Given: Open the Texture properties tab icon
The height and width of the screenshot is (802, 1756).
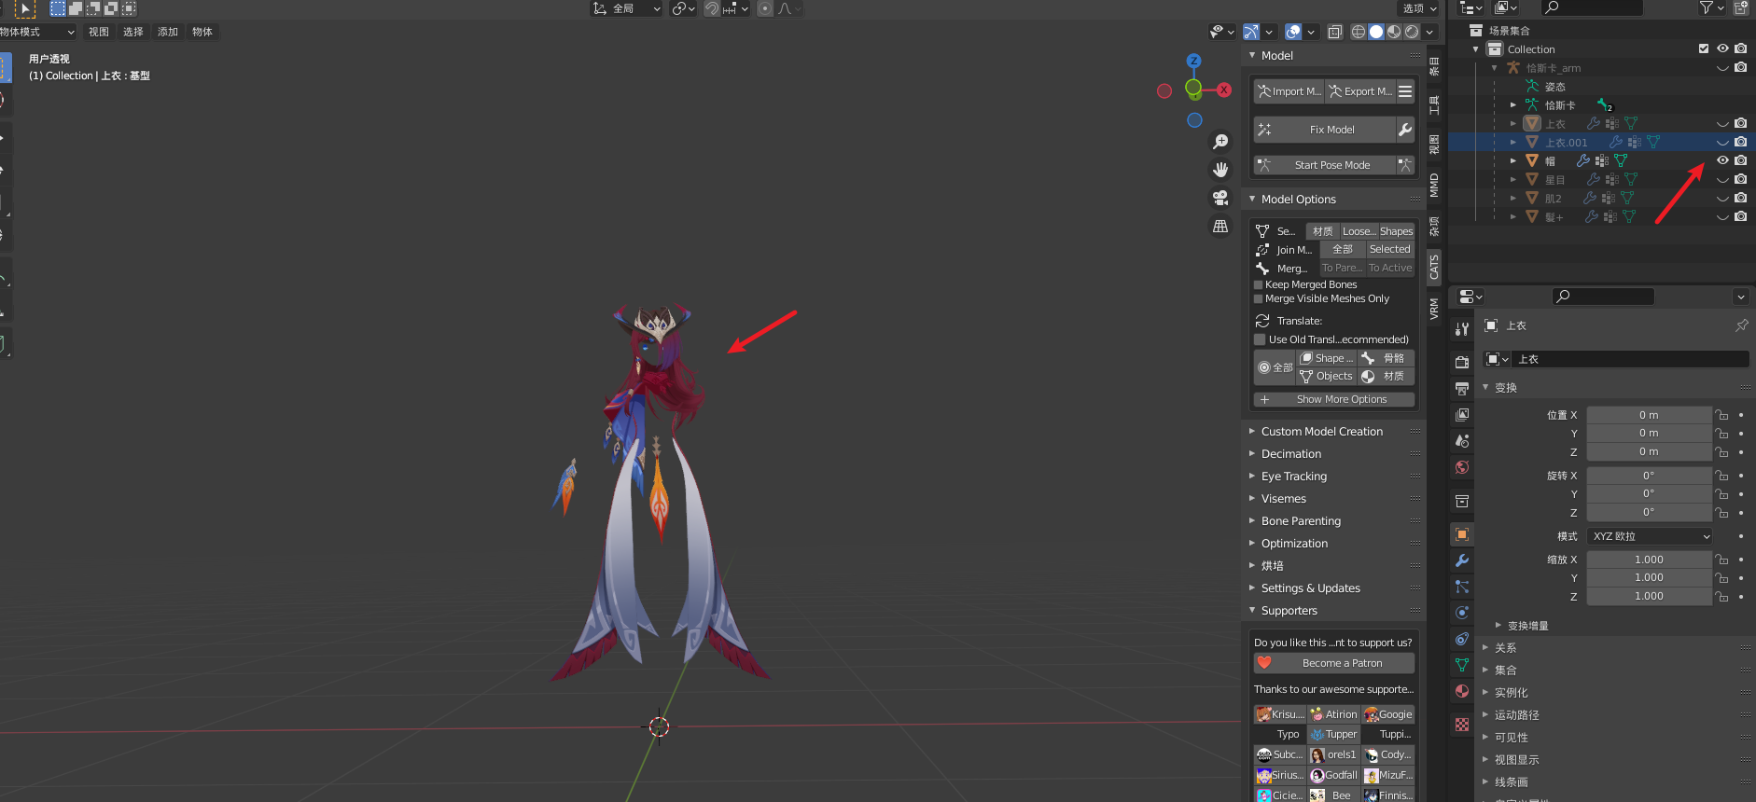Looking at the screenshot, I should [x=1462, y=725].
